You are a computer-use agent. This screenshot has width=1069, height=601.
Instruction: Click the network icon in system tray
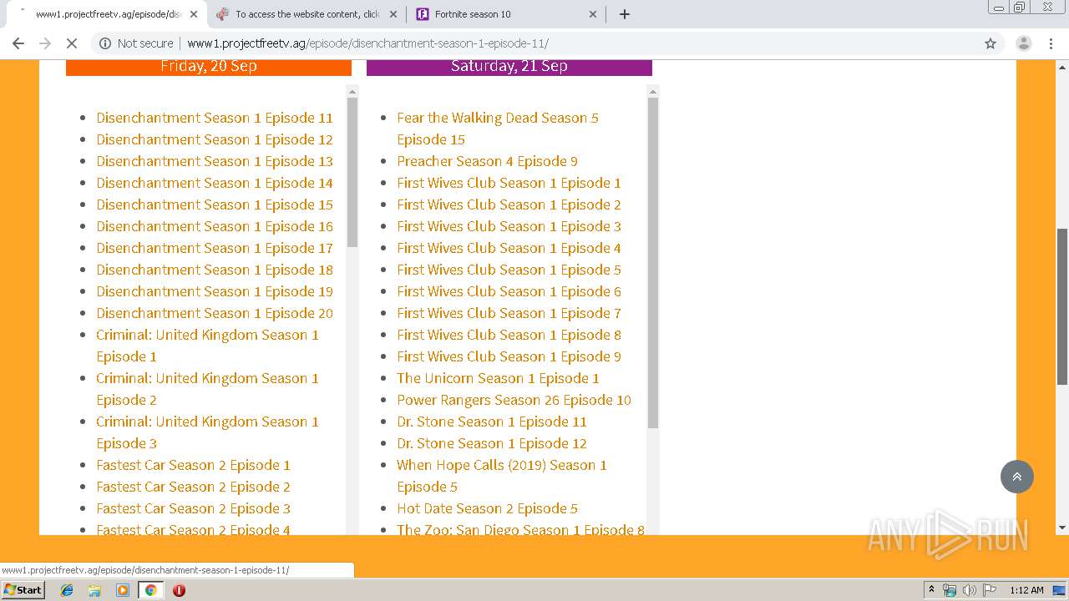(950, 590)
